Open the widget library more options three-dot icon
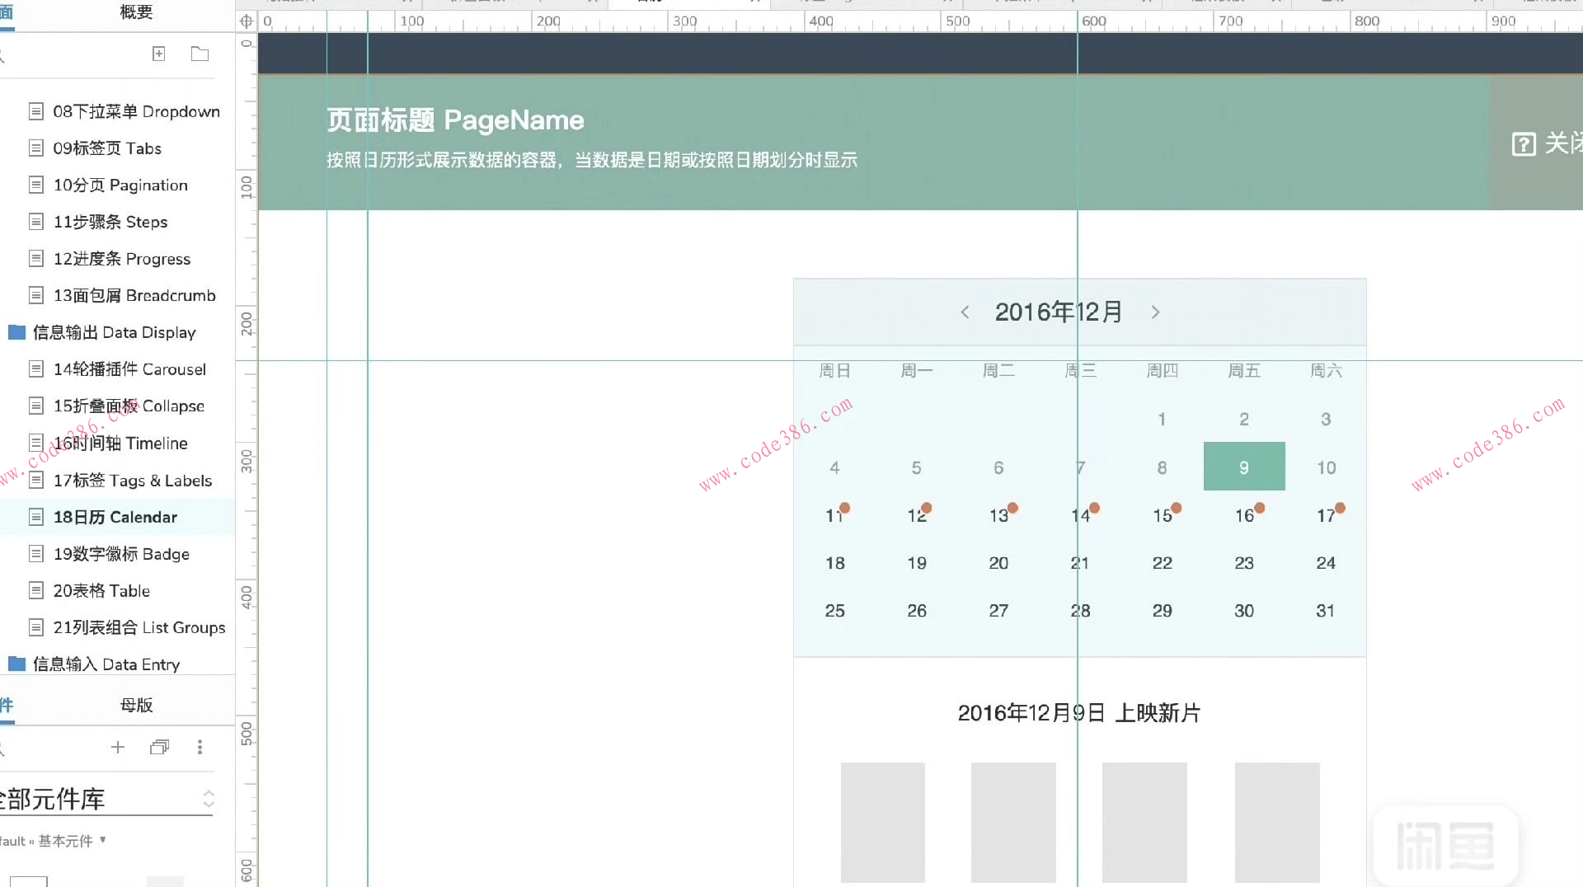This screenshot has width=1583, height=887. click(200, 747)
